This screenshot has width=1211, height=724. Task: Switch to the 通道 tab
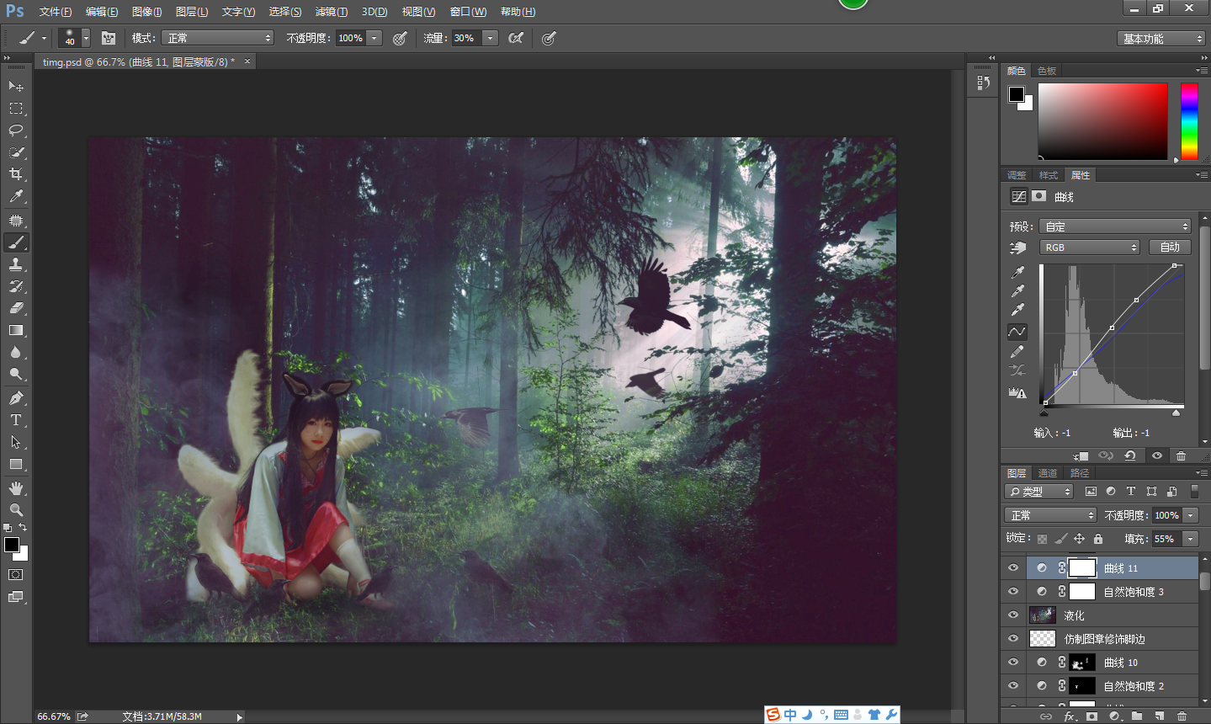(1048, 473)
